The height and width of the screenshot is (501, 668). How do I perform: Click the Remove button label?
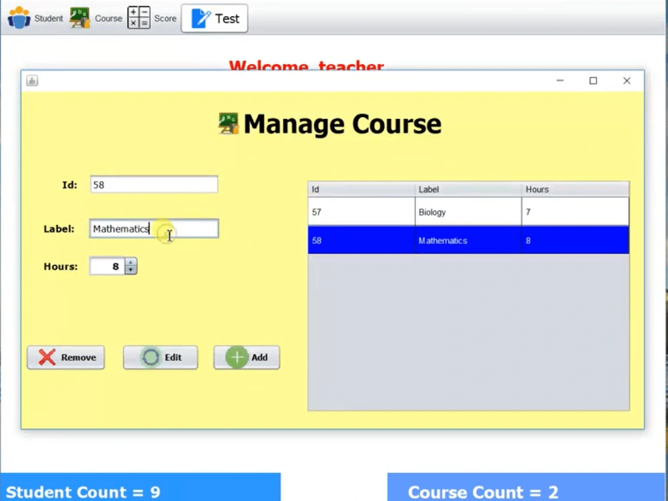[x=78, y=357]
